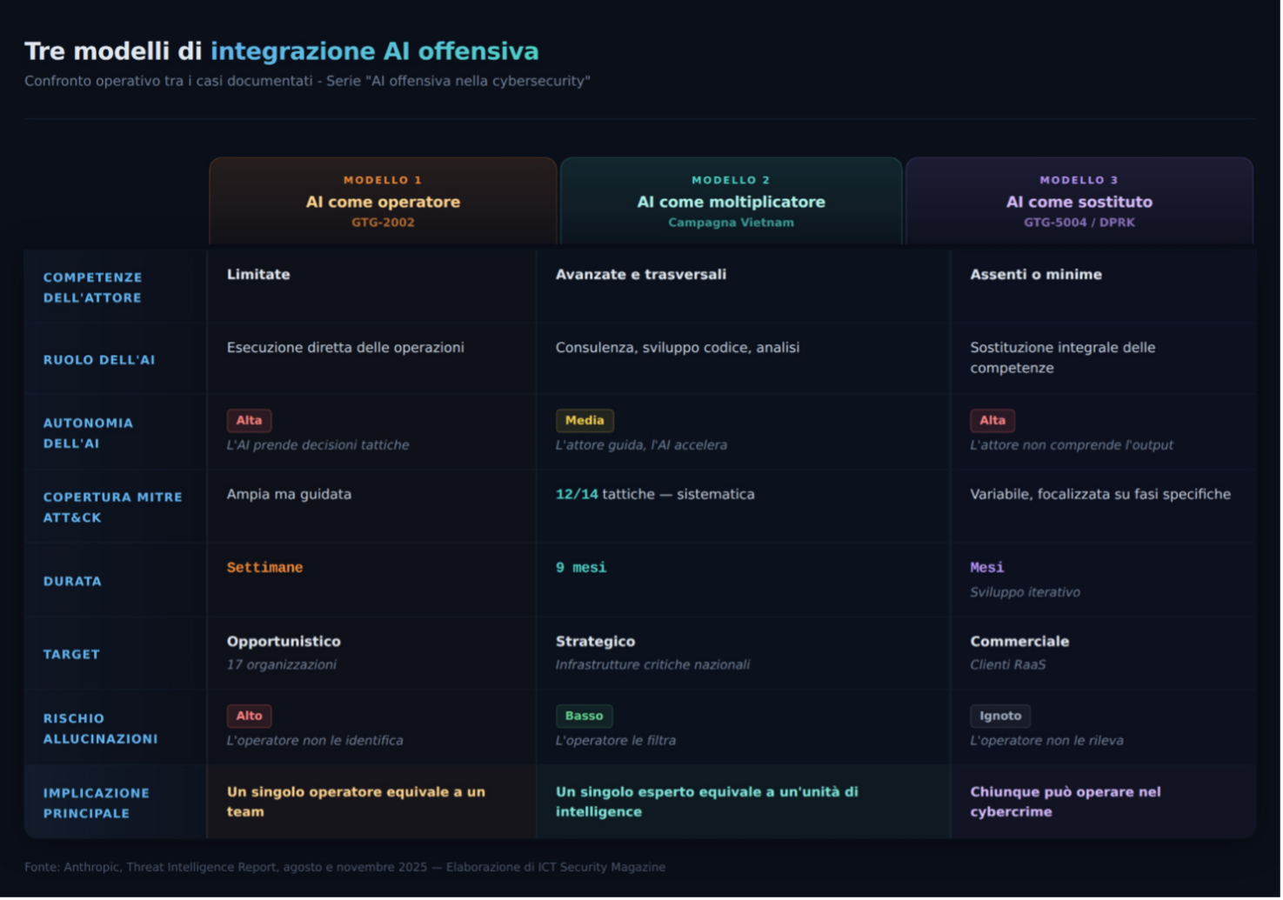Screen dimensions: 1283x900
Task: Click the green 'Basso' risk badge
Action: tap(584, 717)
